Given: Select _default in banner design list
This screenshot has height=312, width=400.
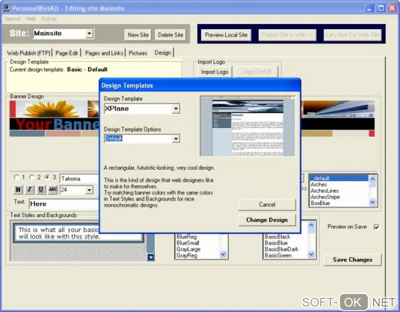Looking at the screenshot, I should (339, 178).
